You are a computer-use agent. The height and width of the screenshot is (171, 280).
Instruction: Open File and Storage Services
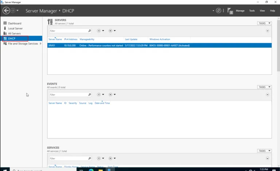point(23,43)
